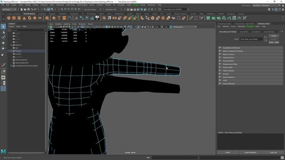
Task: Expand the Smooth Mesh section
Action: (x=250, y=61)
